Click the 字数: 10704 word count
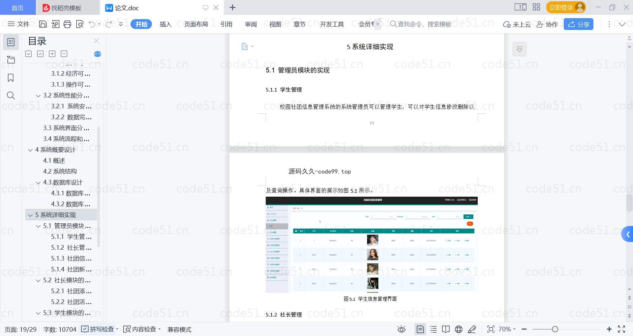 click(x=60, y=329)
